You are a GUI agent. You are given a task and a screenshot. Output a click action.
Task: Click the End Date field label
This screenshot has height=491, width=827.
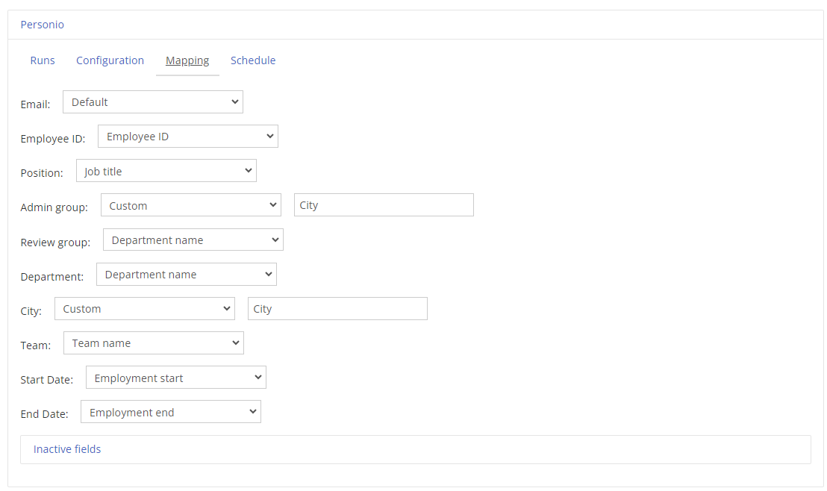tap(44, 414)
